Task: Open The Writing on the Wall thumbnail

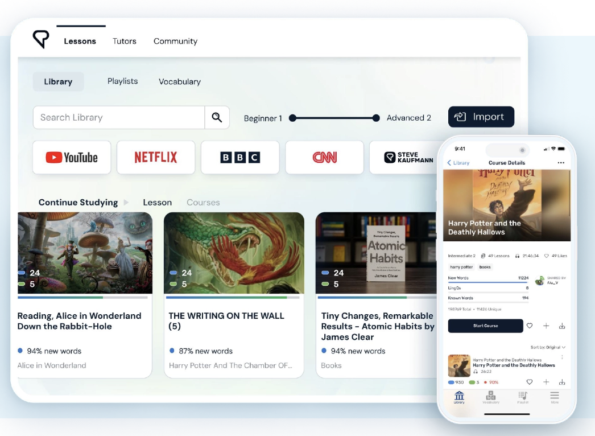Action: tap(234, 253)
